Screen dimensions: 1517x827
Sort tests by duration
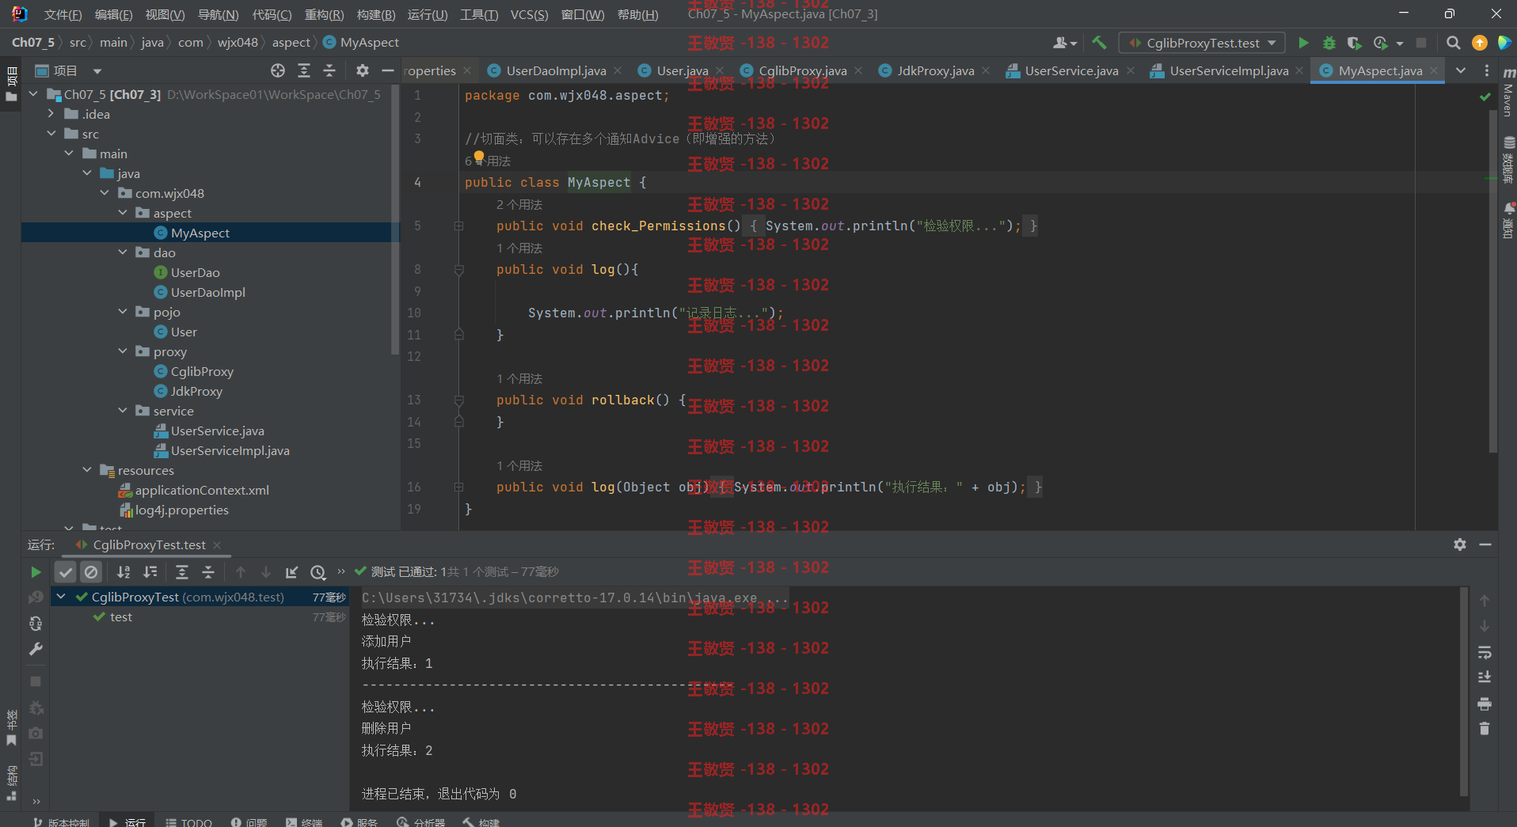150,571
